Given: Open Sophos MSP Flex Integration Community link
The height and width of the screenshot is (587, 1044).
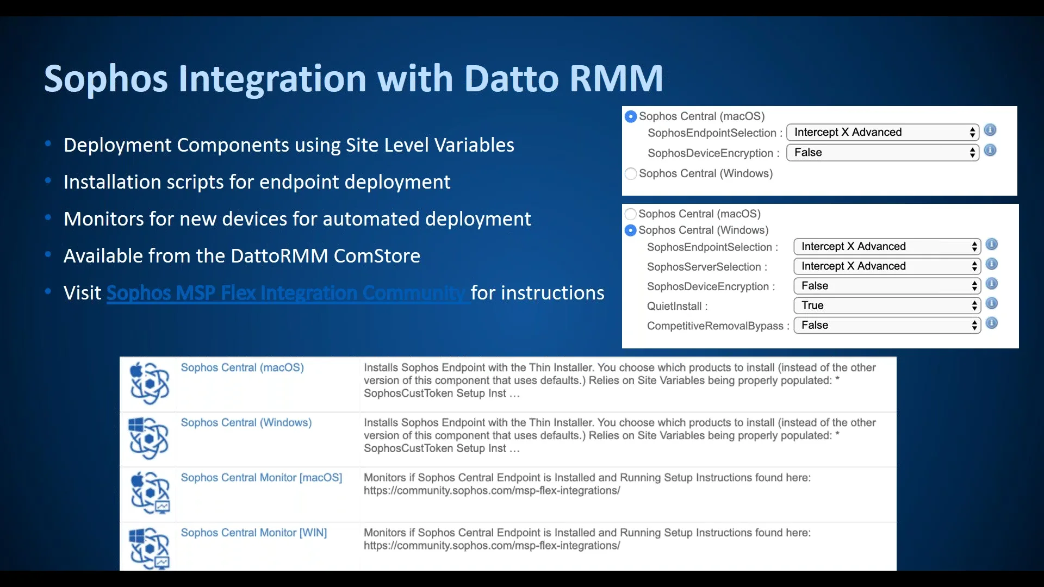Looking at the screenshot, I should coord(286,293).
